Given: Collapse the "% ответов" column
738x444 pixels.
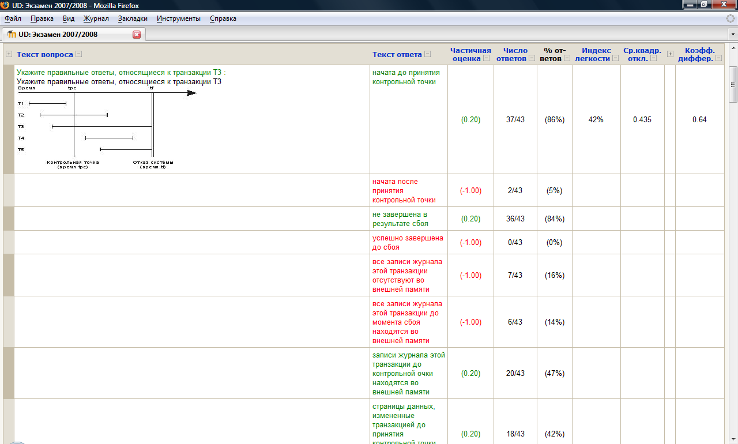Looking at the screenshot, I should click(567, 58).
